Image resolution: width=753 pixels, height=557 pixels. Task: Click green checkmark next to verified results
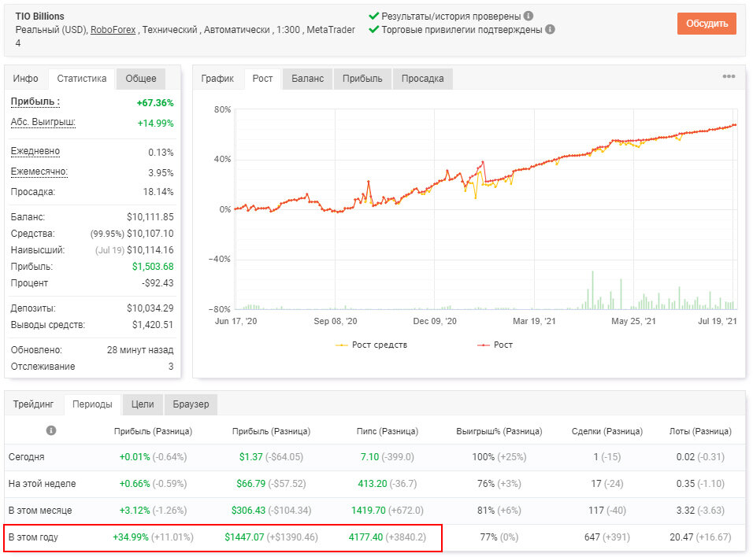373,16
